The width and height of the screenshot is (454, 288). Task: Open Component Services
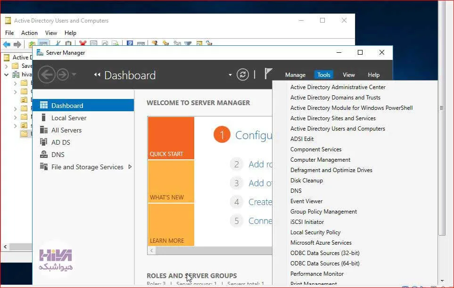[316, 149]
